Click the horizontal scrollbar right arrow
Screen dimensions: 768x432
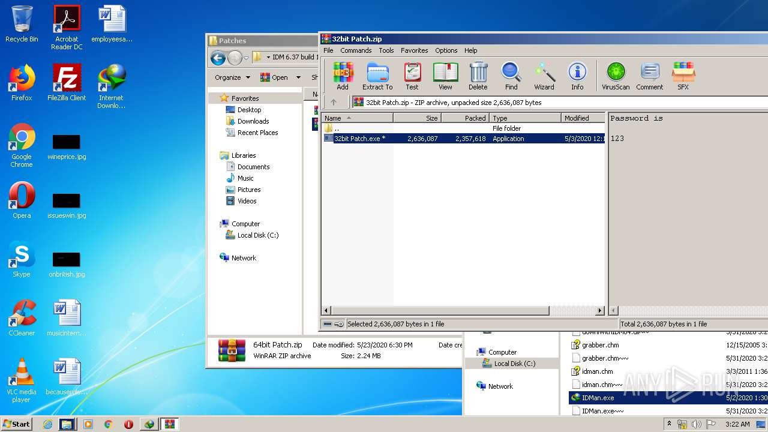[599, 311]
